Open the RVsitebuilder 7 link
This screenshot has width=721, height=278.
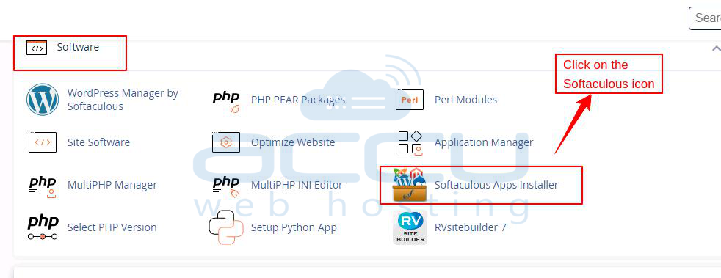pyautogui.click(x=471, y=227)
